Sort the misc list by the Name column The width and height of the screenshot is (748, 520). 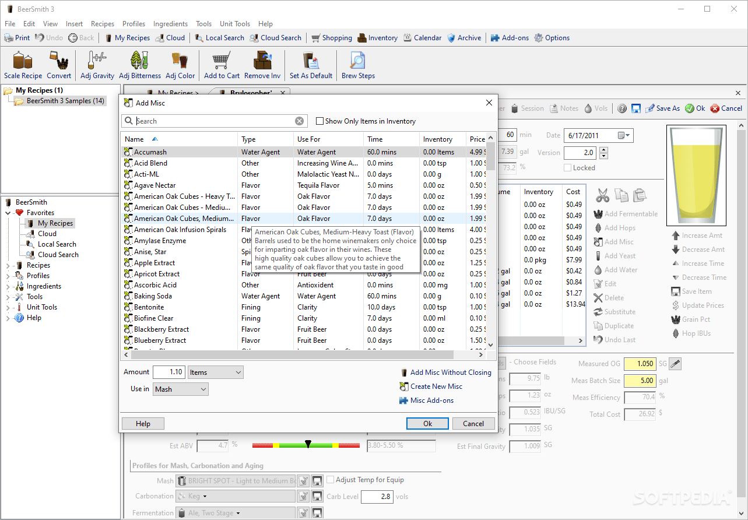(180, 139)
